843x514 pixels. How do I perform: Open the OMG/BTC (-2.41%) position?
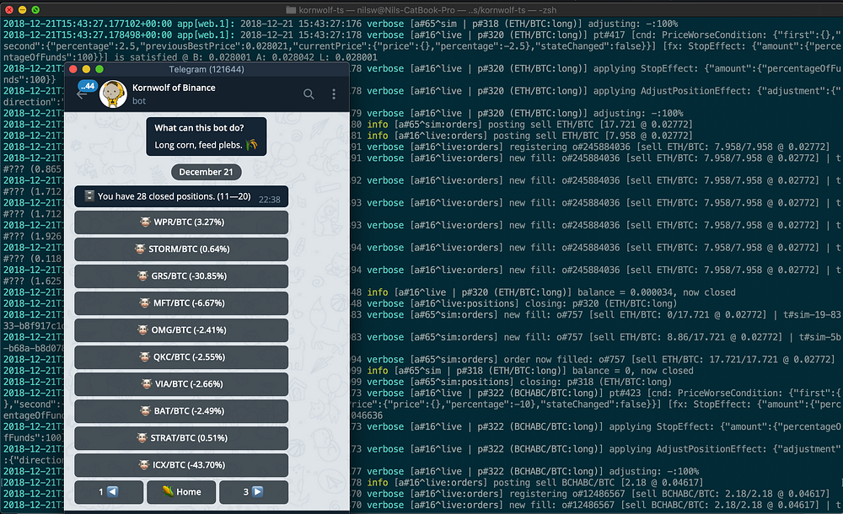pyautogui.click(x=181, y=329)
